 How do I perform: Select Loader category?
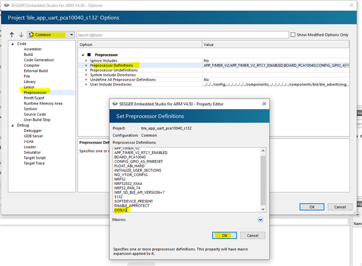coord(30,147)
